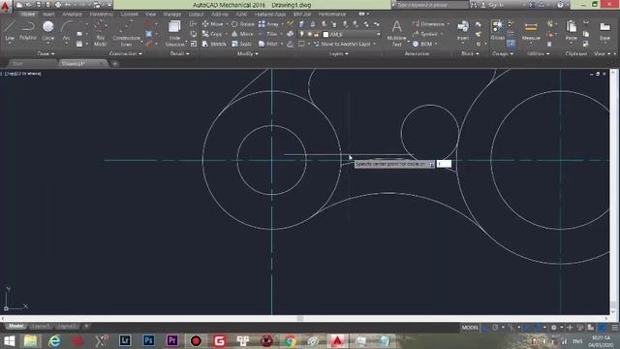This screenshot has height=349, width=620.
Task: Select the Drawing1 file tab
Action: (x=83, y=64)
